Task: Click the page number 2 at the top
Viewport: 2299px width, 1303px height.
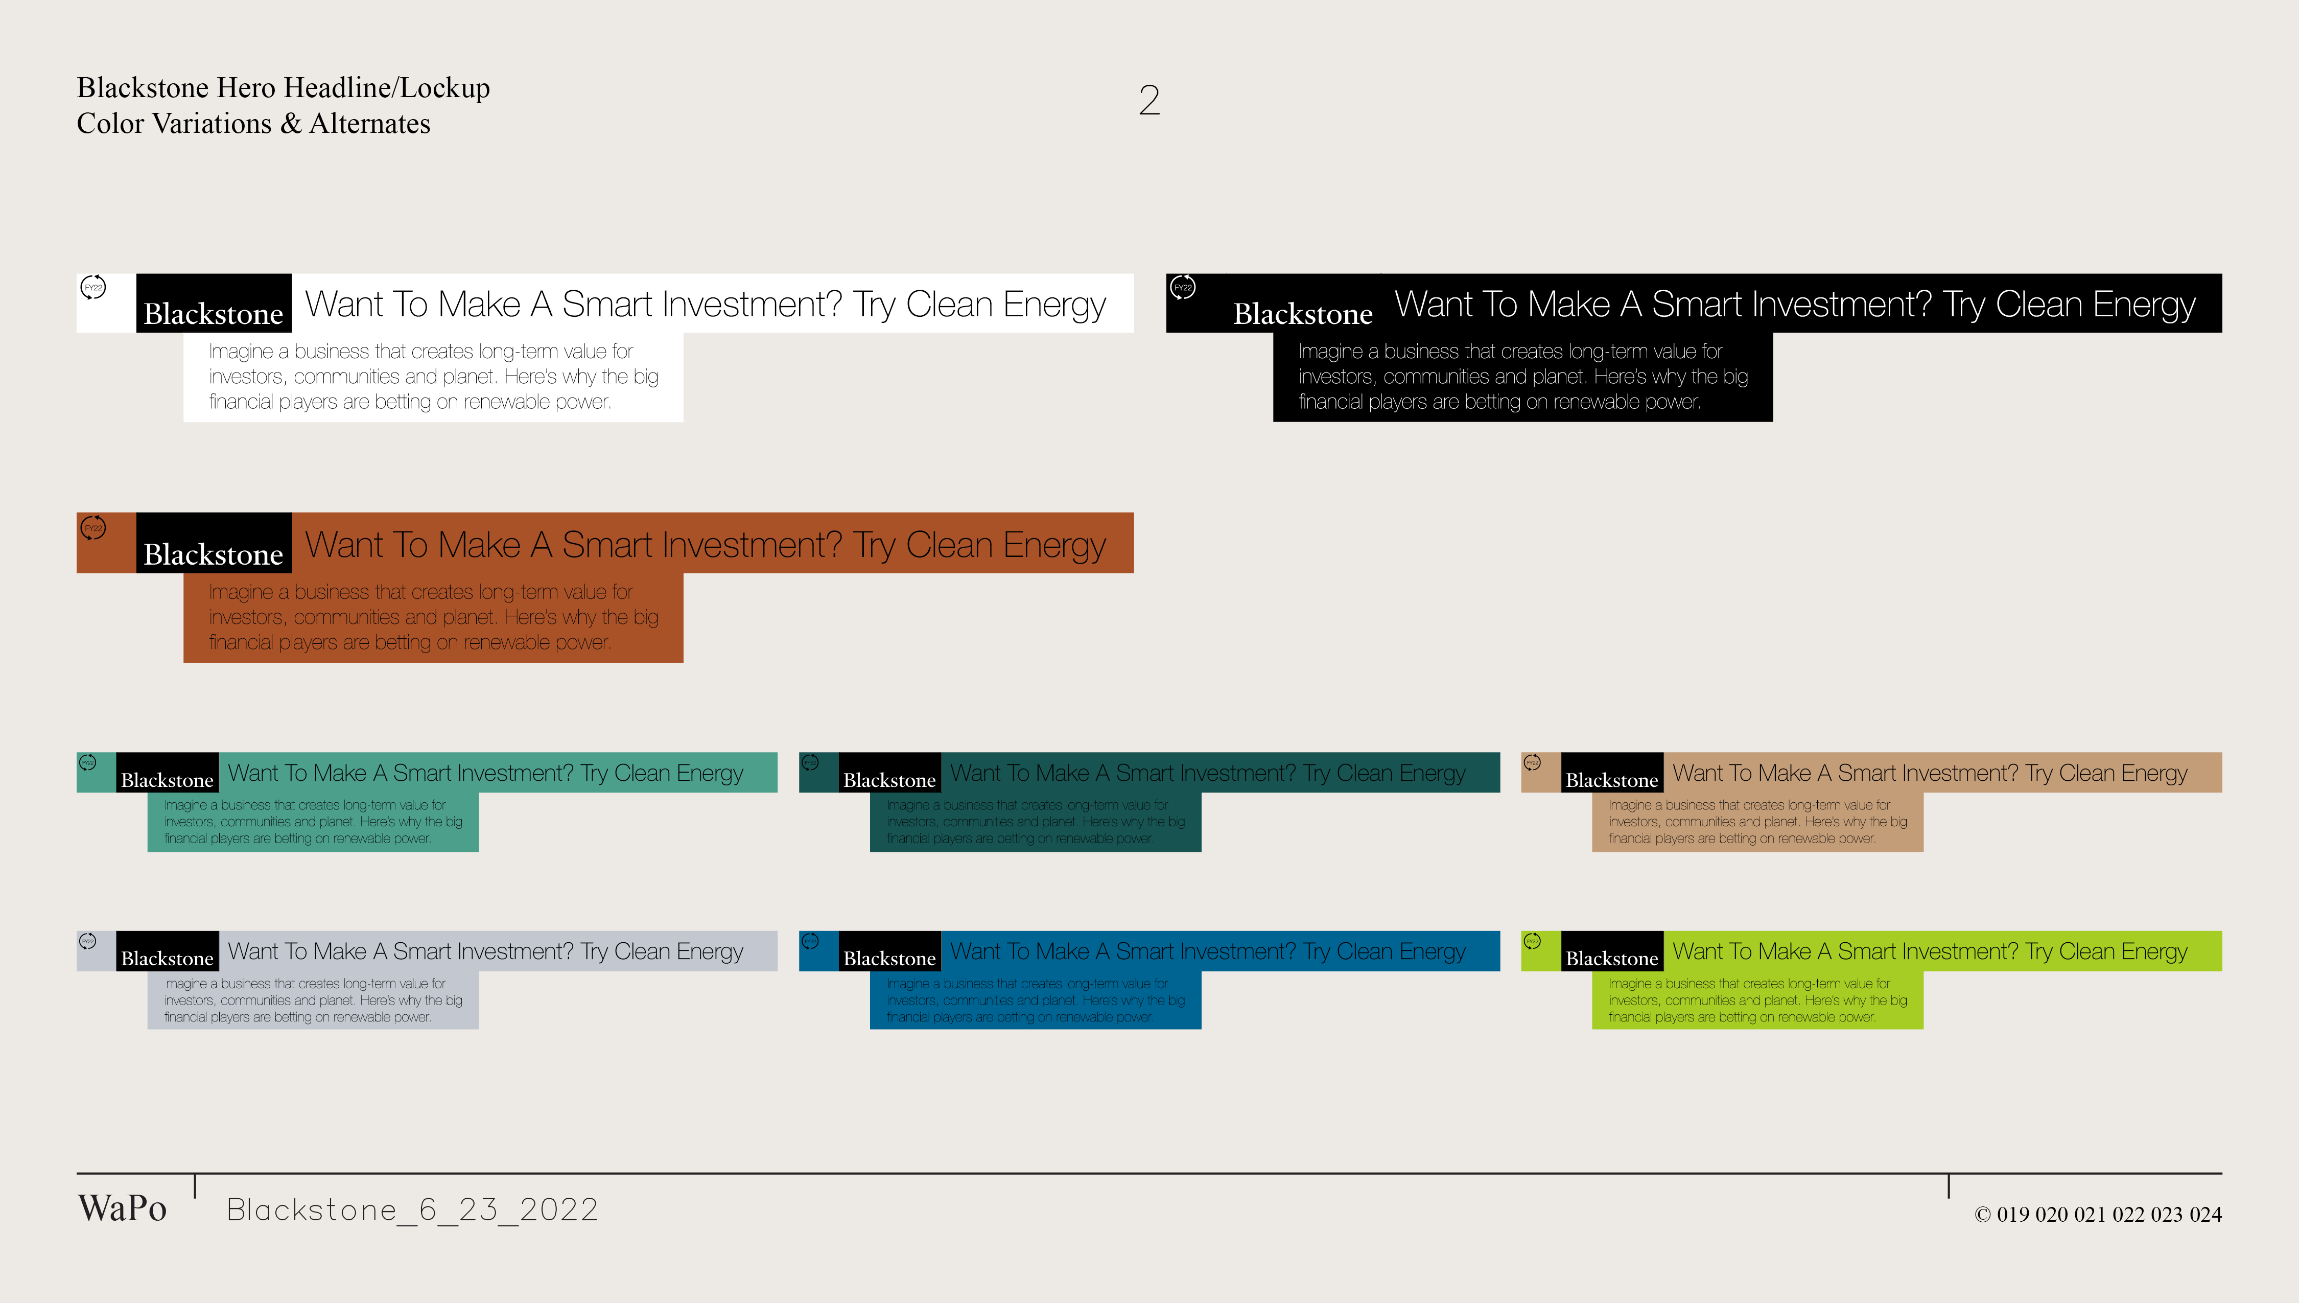Action: [x=1149, y=99]
